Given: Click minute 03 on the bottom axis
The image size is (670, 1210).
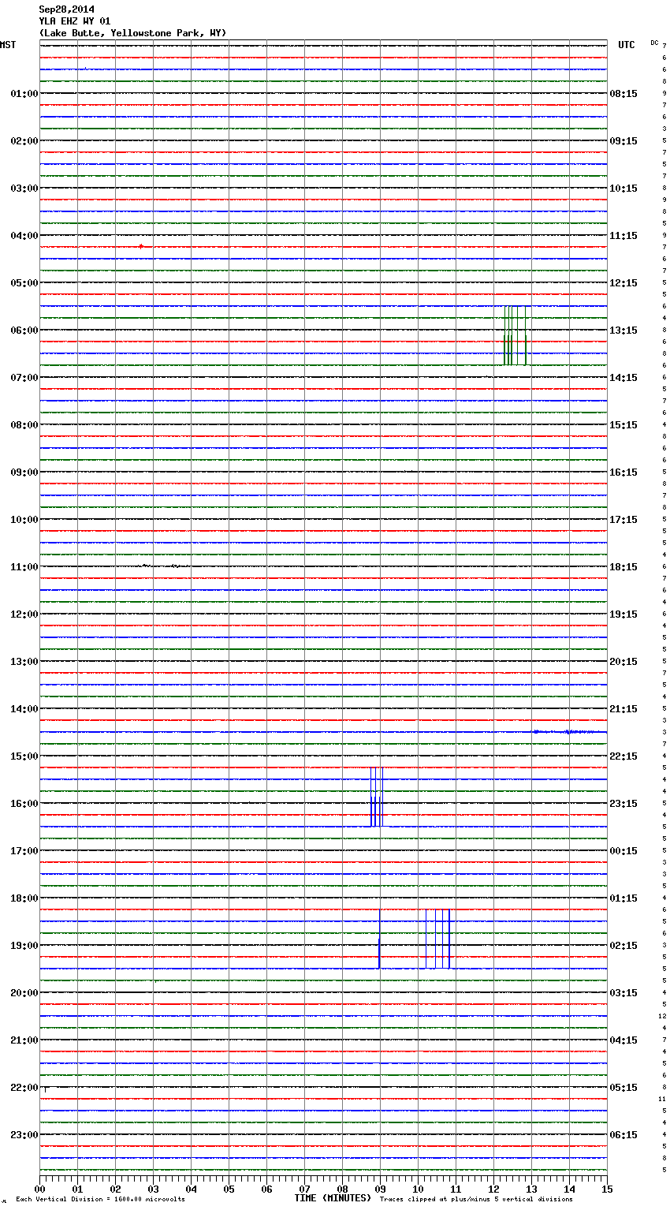Looking at the screenshot, I should pos(153,1189).
